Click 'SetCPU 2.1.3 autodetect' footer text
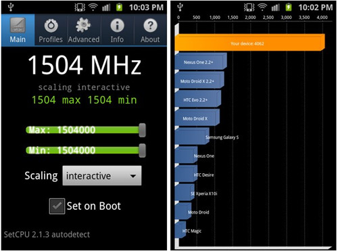Viewport: 338px width, 251px height. coord(47,235)
